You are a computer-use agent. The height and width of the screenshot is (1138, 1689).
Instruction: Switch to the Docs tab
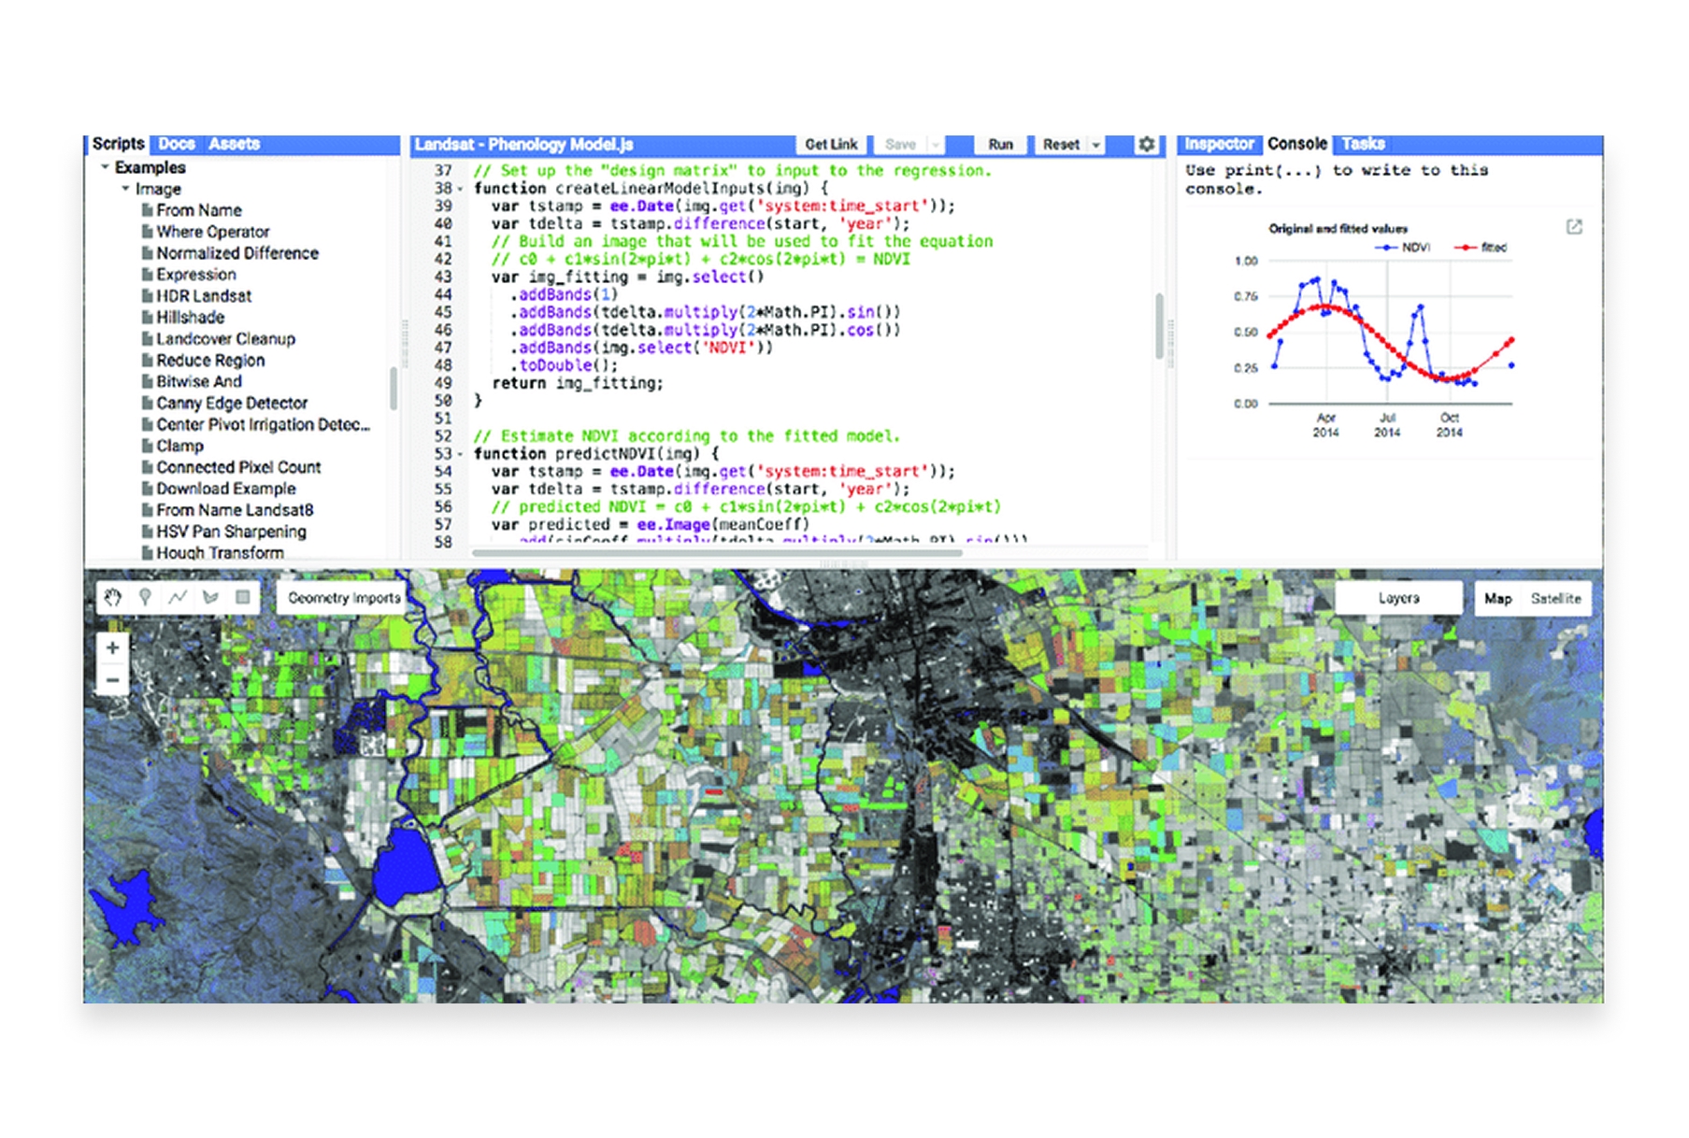tap(178, 144)
